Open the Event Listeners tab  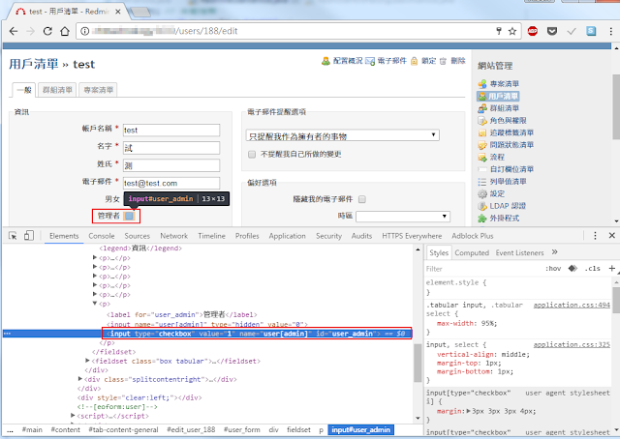click(519, 252)
